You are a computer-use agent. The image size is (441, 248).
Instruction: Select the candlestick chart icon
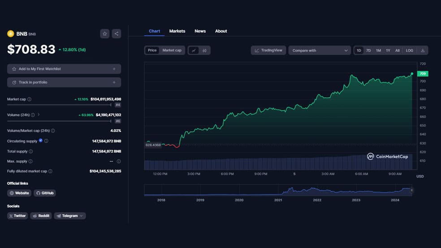tap(204, 50)
